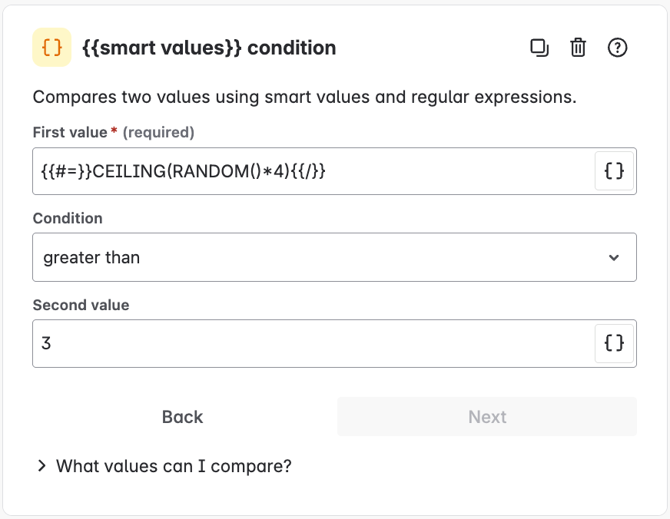Click the Next button
This screenshot has width=670, height=519.
point(487,417)
